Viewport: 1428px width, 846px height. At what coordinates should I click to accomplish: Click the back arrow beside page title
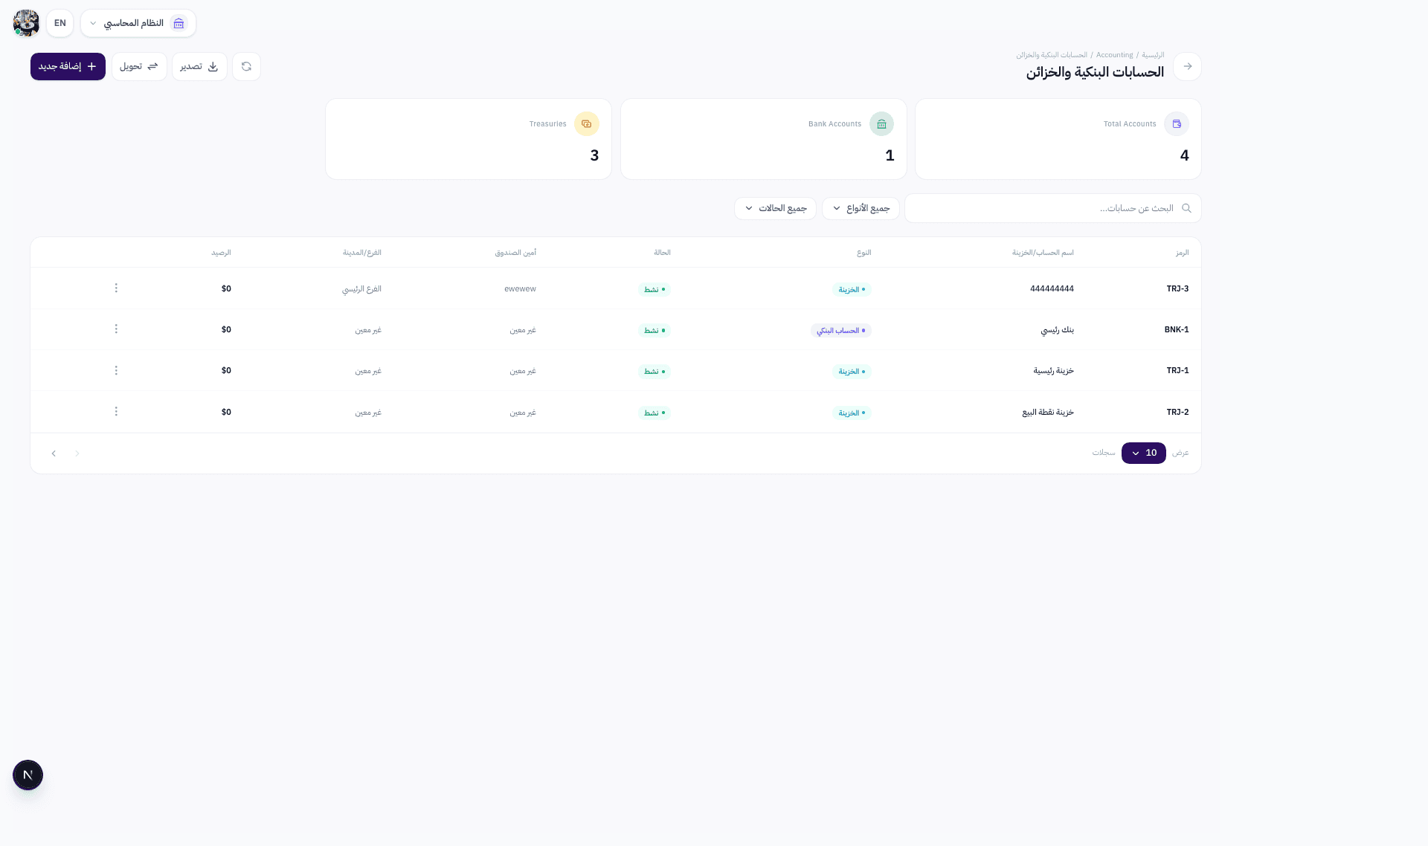point(1187,67)
